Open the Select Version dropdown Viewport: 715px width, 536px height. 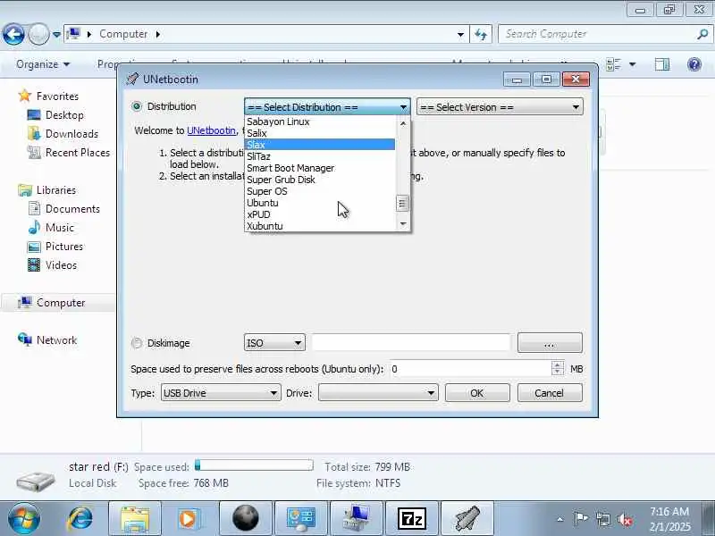[500, 107]
